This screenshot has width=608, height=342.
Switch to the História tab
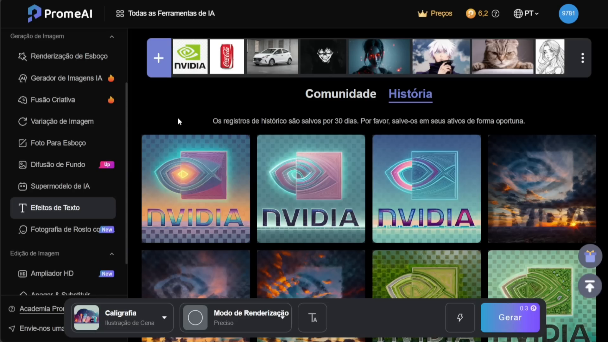pyautogui.click(x=410, y=94)
